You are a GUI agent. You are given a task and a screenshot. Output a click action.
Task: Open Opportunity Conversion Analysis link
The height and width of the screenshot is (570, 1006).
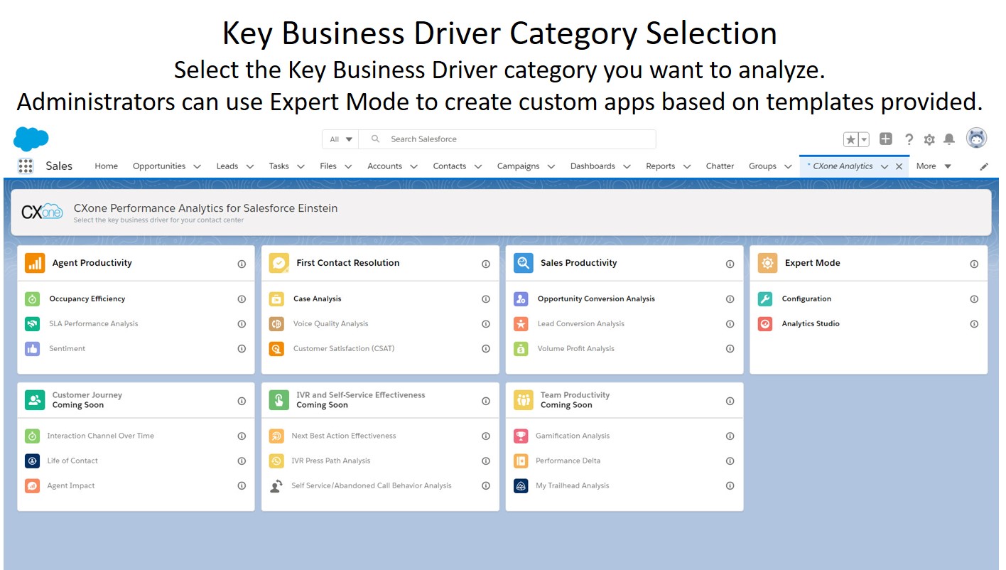coord(596,299)
